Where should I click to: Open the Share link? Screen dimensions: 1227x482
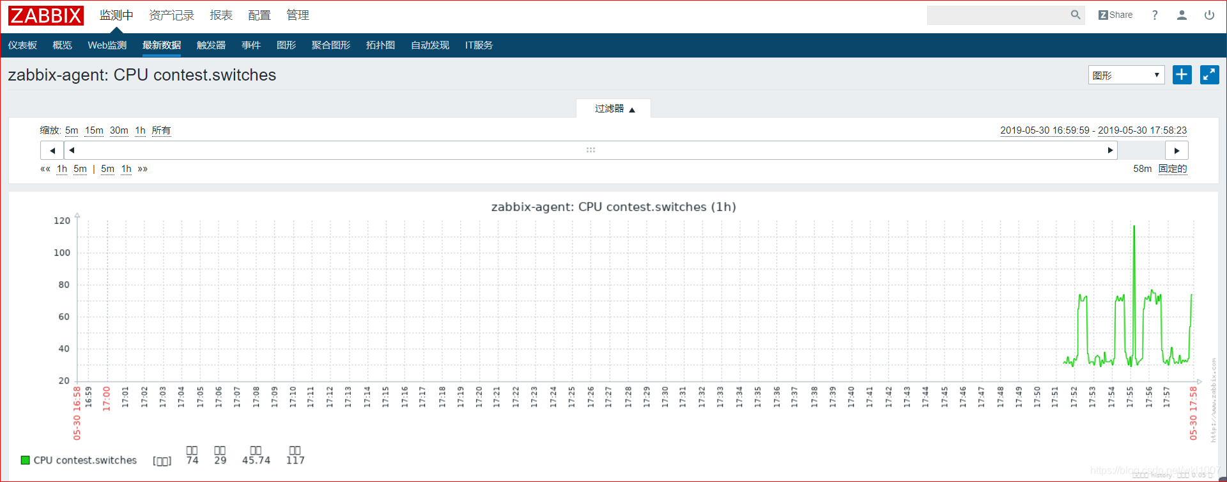coord(1116,15)
